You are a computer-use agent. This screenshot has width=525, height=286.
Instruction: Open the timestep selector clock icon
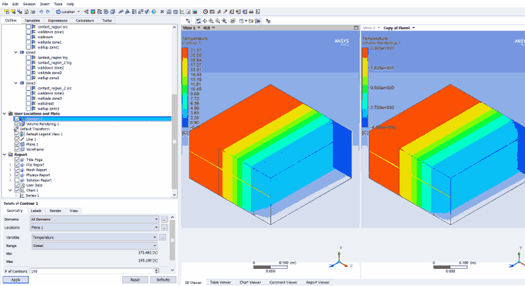point(205,12)
